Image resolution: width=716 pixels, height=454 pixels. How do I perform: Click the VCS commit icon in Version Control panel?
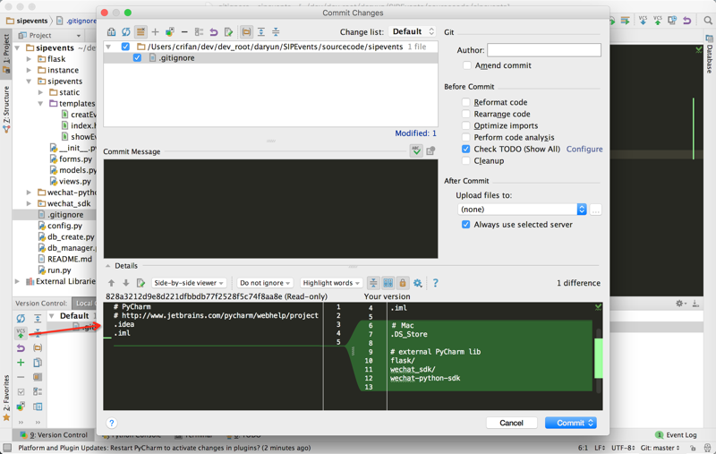coord(21,332)
